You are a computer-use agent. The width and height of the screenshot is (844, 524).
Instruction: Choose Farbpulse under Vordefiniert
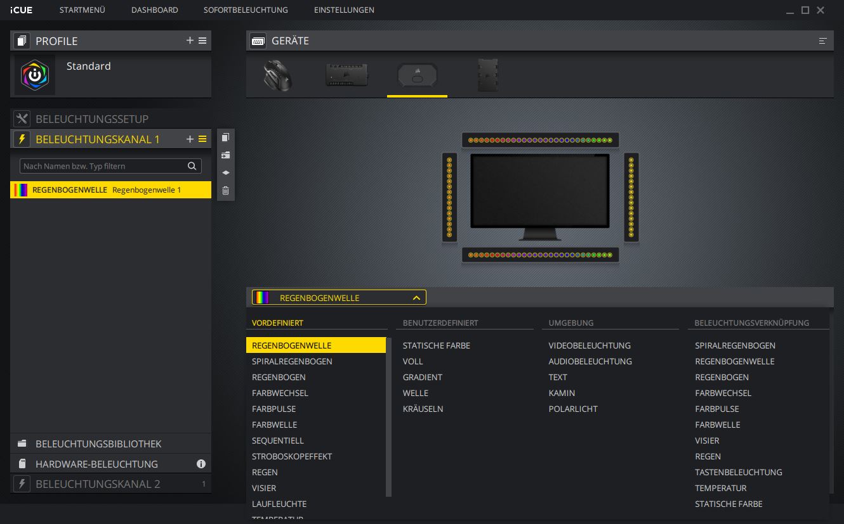tap(274, 409)
